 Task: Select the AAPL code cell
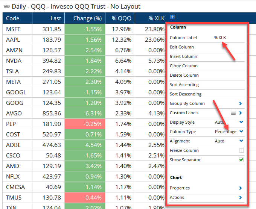(x=17, y=39)
